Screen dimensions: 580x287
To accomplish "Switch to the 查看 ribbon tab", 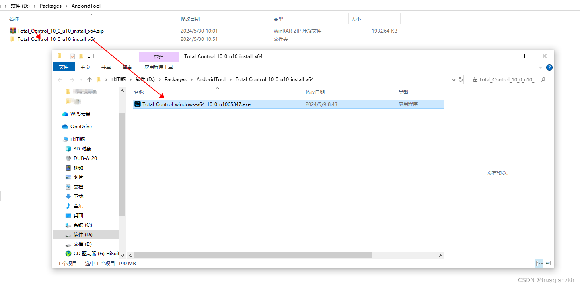I will (127, 67).
